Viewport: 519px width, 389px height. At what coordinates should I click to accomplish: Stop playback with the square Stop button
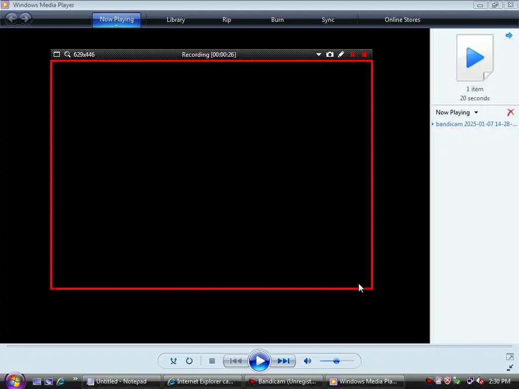[x=212, y=361]
